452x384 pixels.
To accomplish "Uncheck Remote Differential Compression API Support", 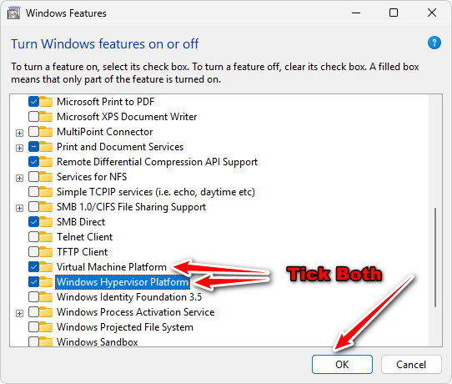I will [33, 162].
